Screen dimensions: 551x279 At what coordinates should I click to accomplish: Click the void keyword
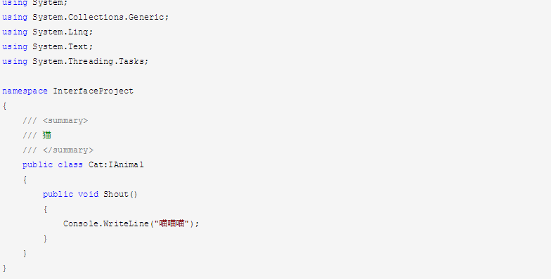[x=89, y=194]
